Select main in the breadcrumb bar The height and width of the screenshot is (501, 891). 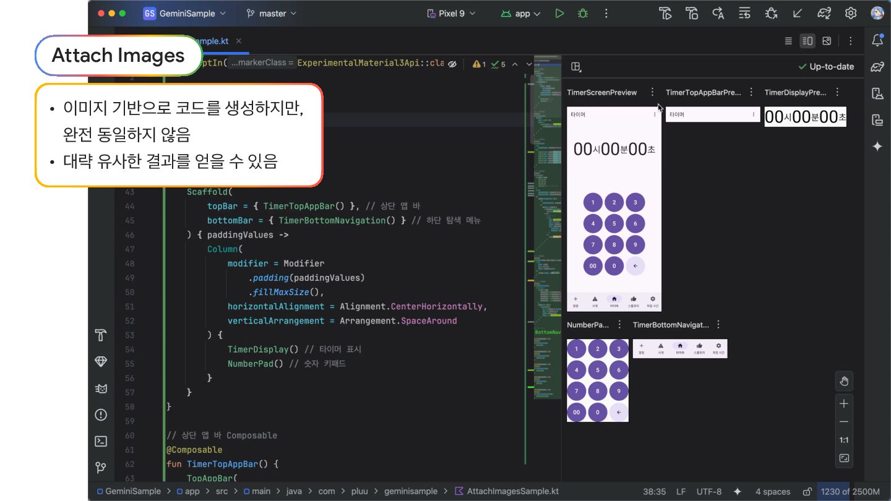click(x=257, y=492)
